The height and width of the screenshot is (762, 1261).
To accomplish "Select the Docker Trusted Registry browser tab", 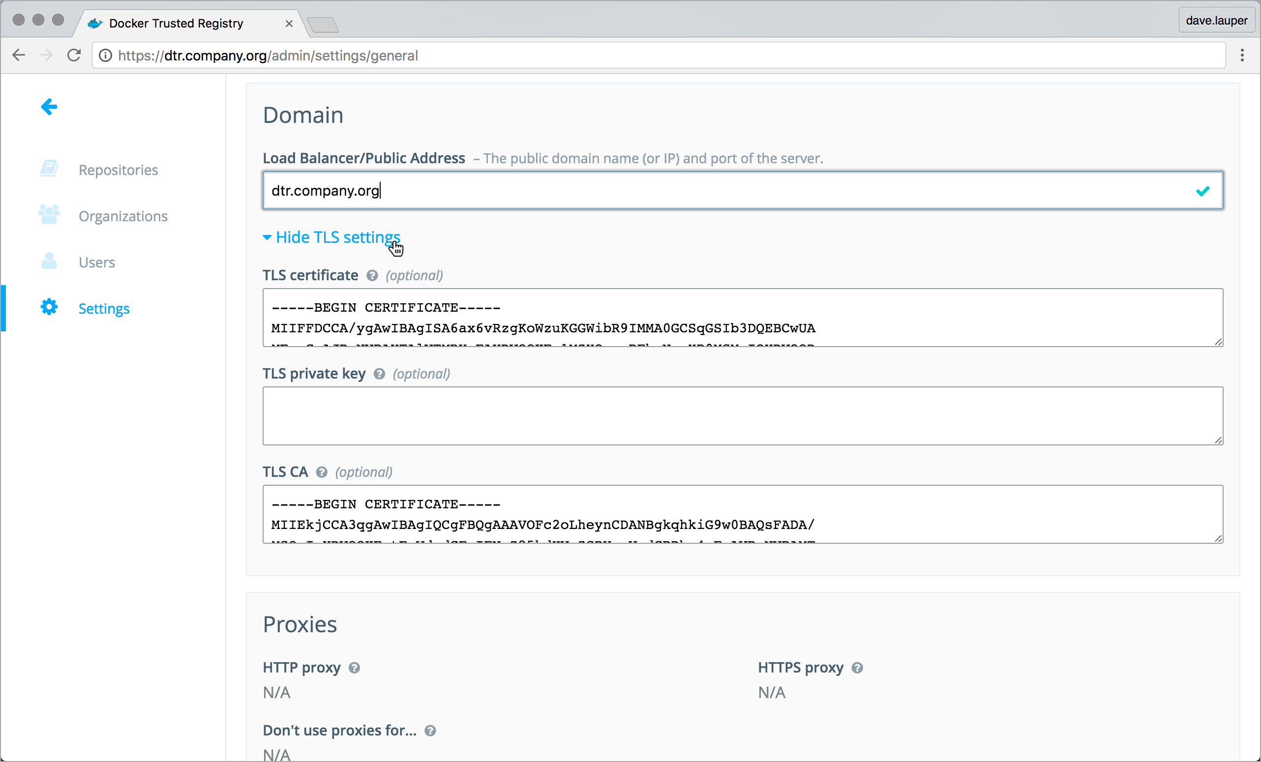I will point(177,24).
